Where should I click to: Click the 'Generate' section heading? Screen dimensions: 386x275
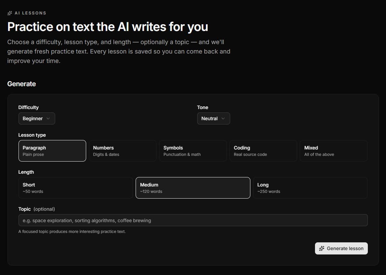click(x=22, y=84)
